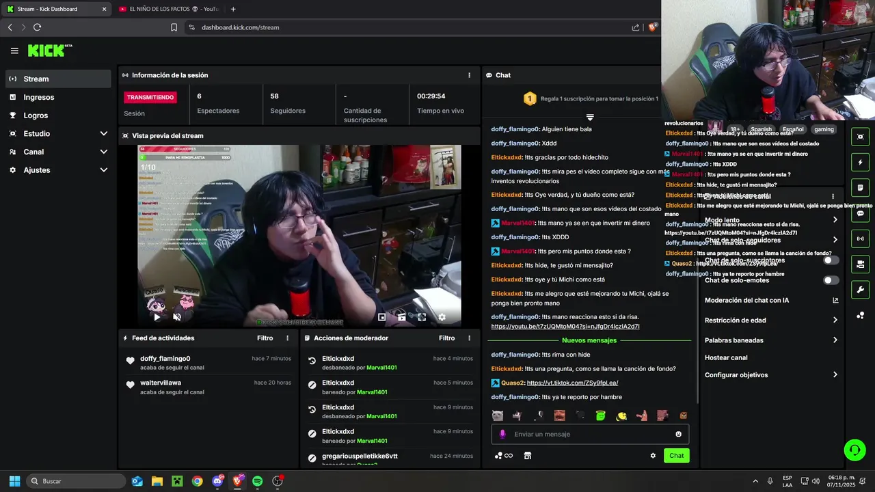This screenshot has height=492, width=875.
Task: Open Chat de solo-seguidores settings
Action: click(771, 240)
